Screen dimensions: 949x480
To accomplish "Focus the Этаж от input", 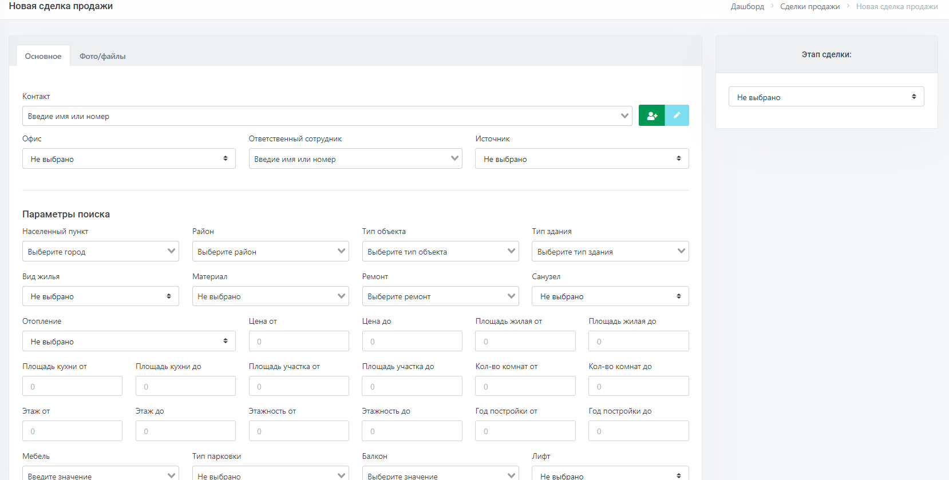I will pyautogui.click(x=72, y=431).
